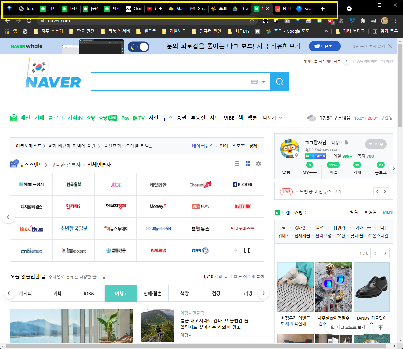Open the camera screenshot extension icon

[x=287, y=21]
